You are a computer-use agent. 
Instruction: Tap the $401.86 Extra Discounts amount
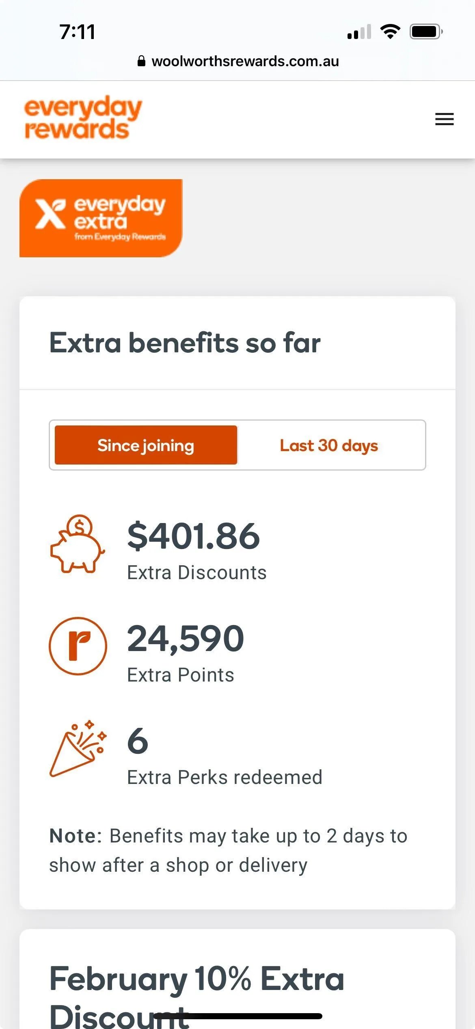194,536
